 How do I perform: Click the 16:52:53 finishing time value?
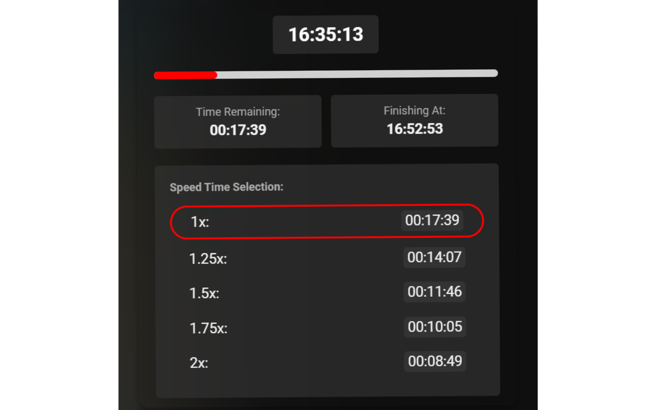coord(415,129)
